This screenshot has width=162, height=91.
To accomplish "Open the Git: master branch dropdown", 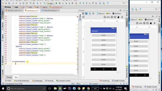I will [x=94, y=84].
